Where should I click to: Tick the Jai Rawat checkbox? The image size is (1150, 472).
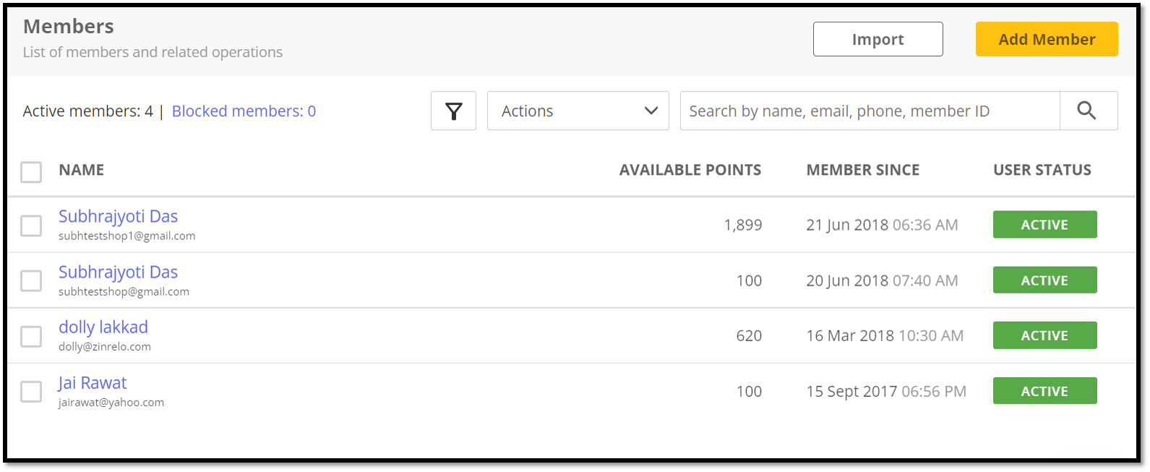click(x=31, y=392)
